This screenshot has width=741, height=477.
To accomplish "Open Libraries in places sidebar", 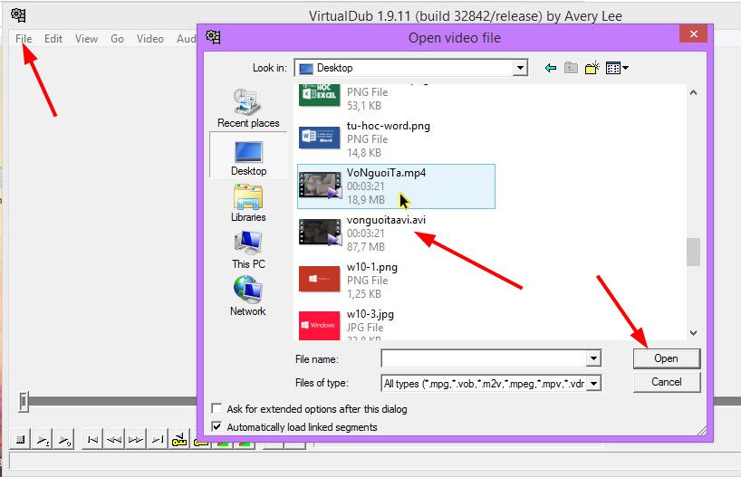I will [x=248, y=203].
